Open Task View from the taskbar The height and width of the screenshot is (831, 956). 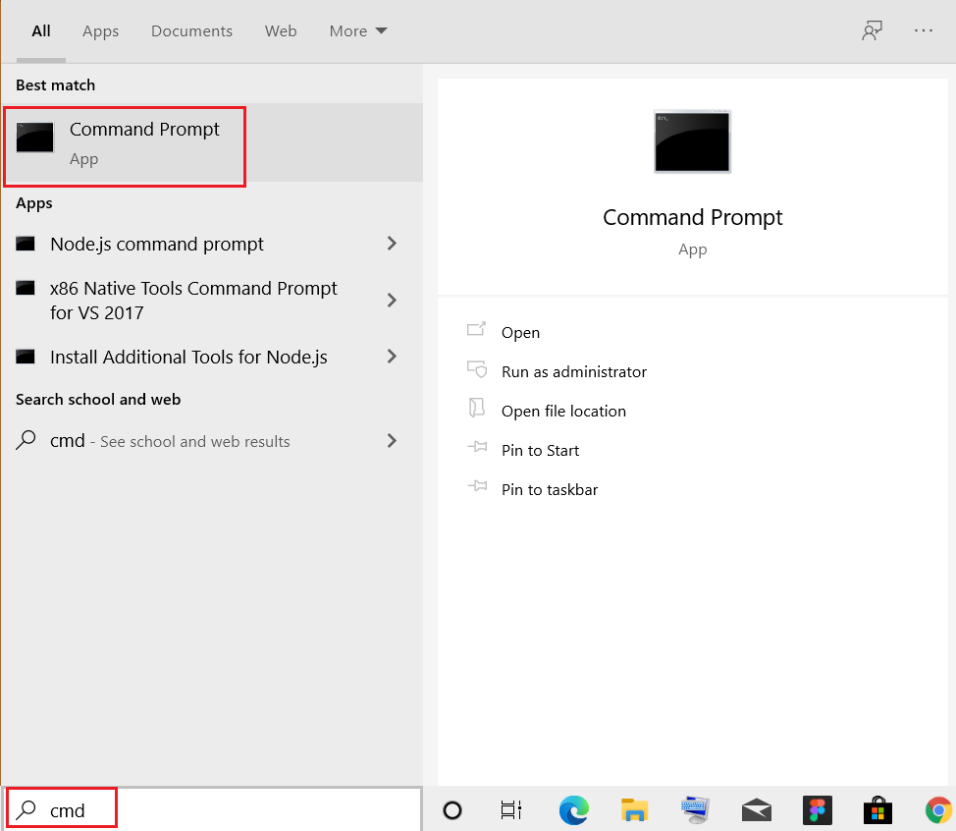click(510, 809)
